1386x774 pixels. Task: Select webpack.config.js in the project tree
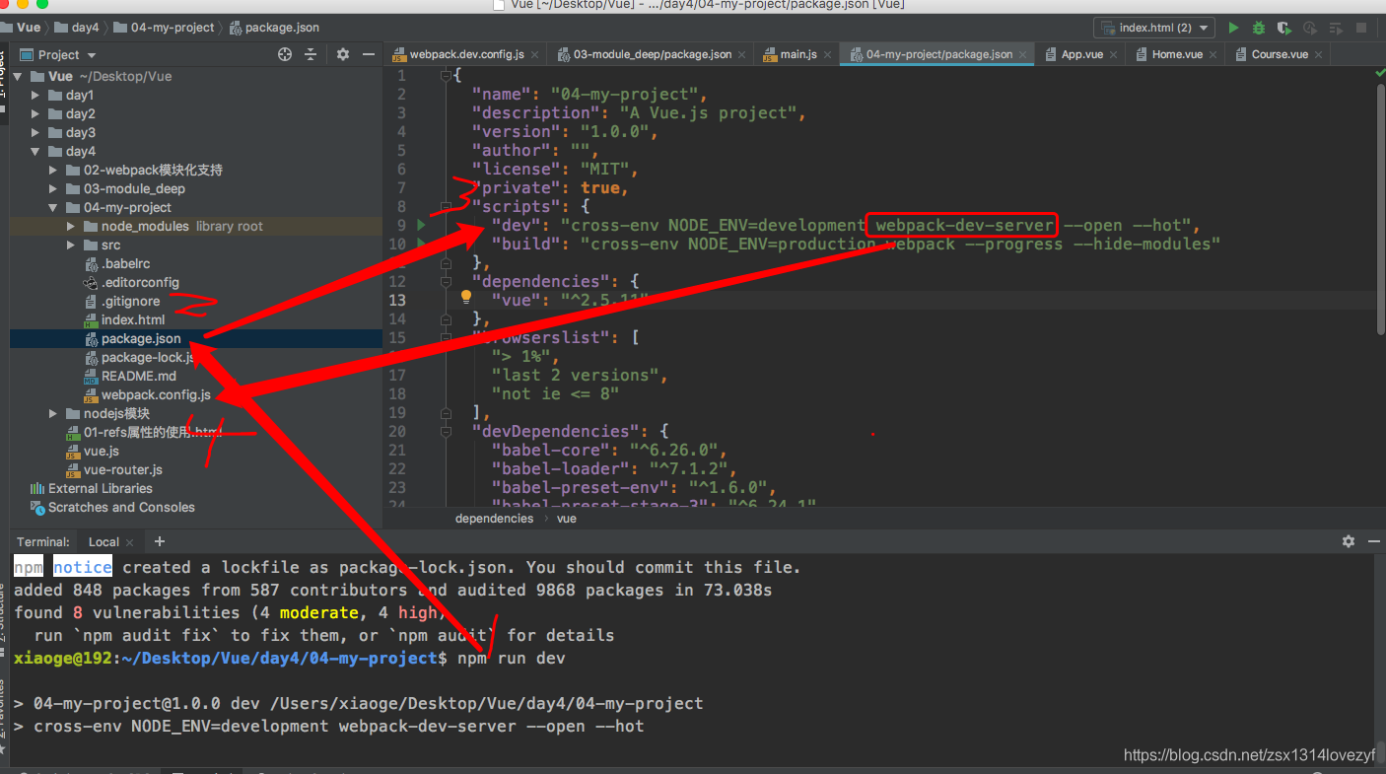[x=156, y=394]
